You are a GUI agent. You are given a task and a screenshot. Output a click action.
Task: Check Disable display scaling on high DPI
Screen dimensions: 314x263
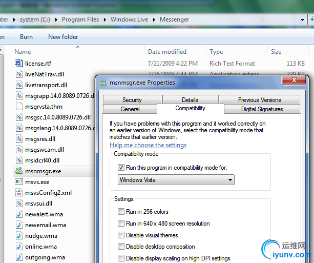(x=121, y=258)
